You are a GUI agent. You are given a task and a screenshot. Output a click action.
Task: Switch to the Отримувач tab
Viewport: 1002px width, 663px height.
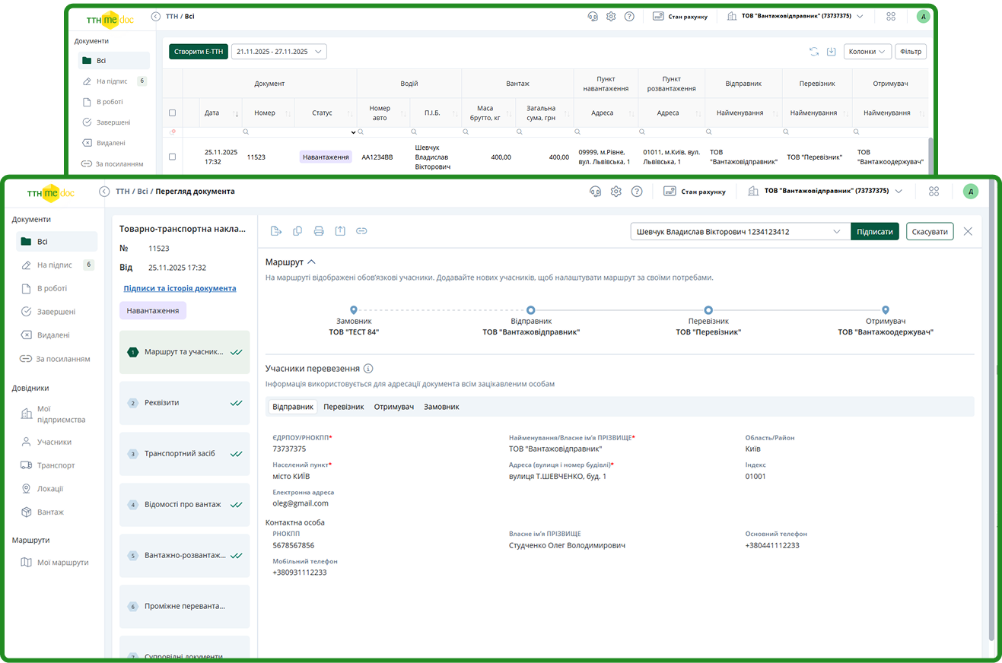(393, 407)
